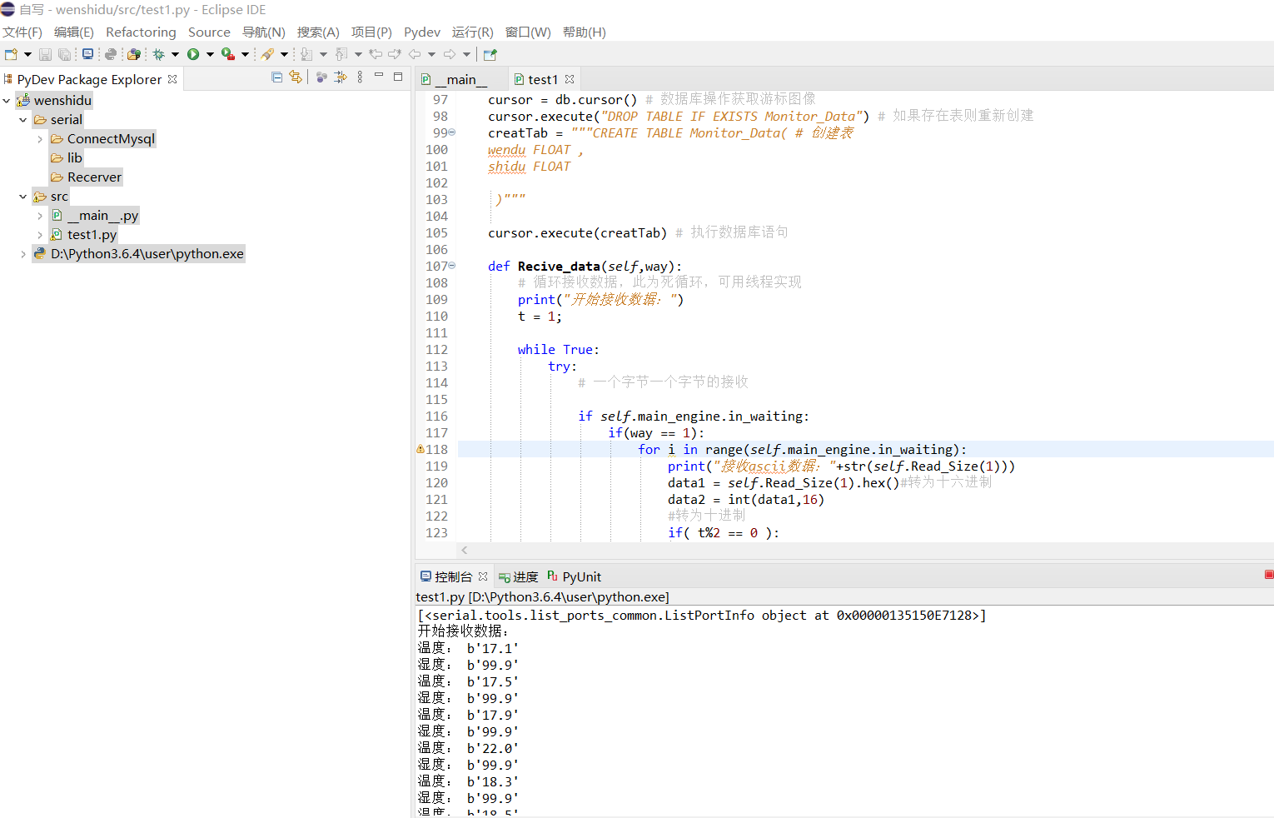
Task: Click the Previous Annotation icon
Action: pyautogui.click(x=341, y=54)
